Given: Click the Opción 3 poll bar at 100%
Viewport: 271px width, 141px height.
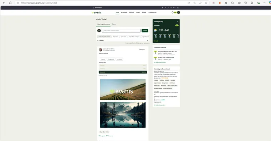Looking at the screenshot, I should (123, 72).
